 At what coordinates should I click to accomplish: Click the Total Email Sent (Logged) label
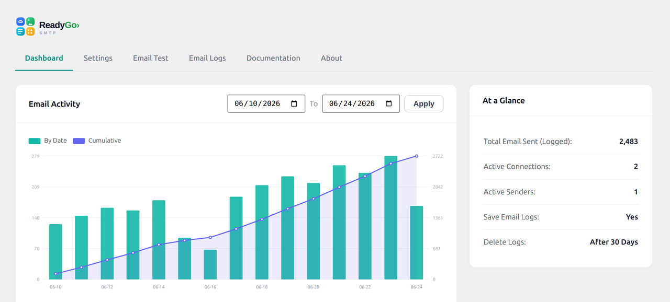pos(528,141)
